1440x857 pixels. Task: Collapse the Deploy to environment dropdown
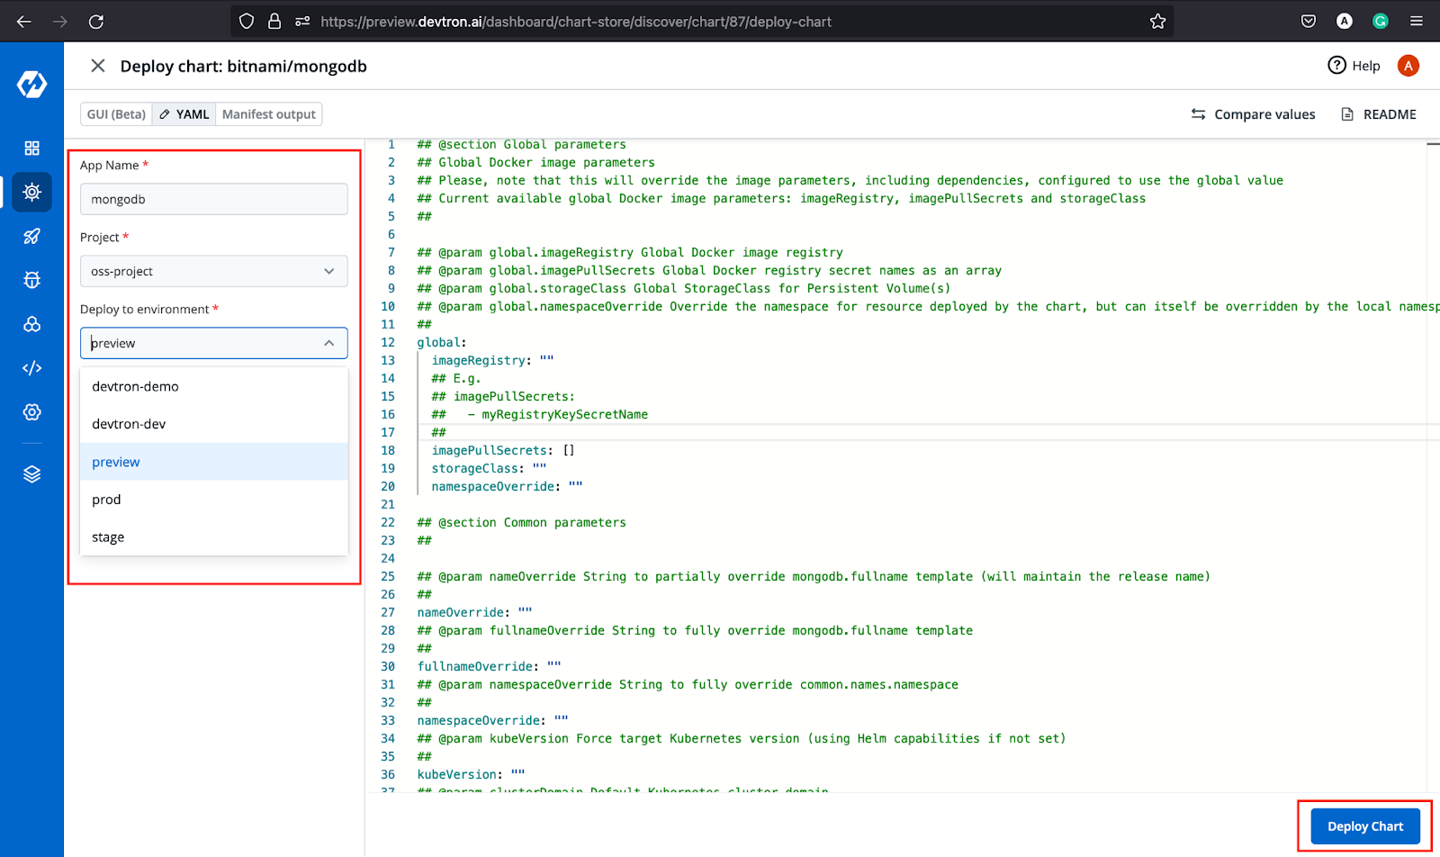pos(328,343)
